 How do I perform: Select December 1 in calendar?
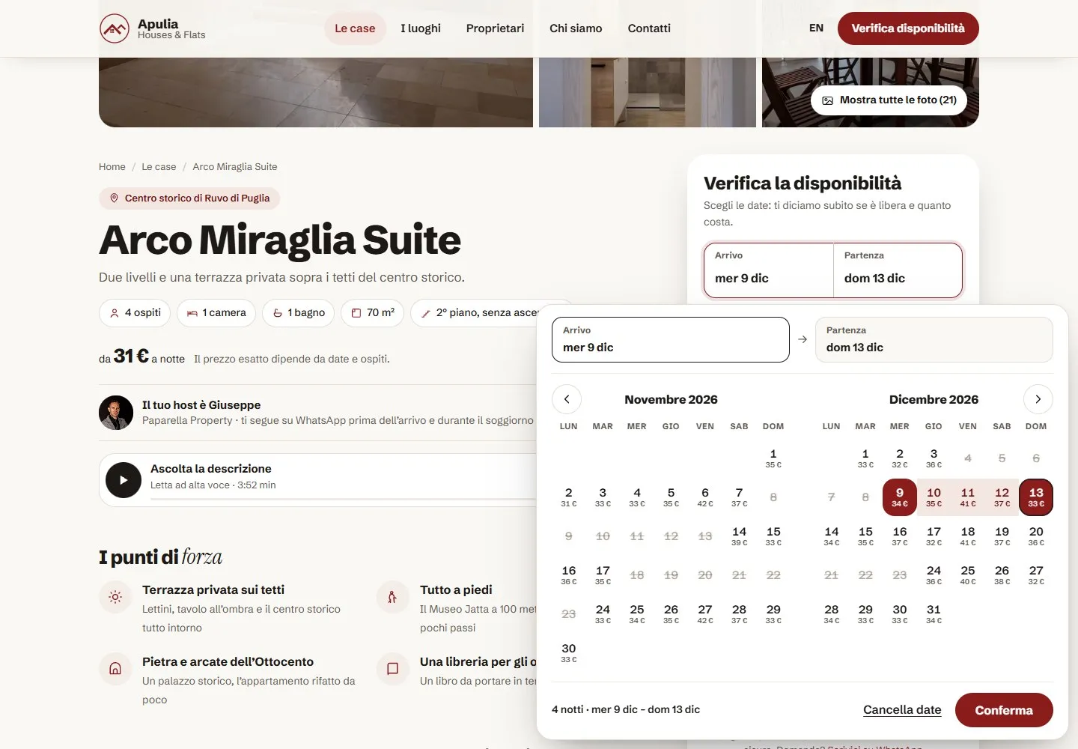865,458
